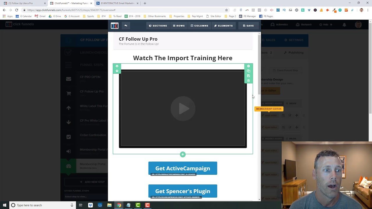
Task: Expand the Rep Mgmt bookmark folder
Action: tap(195, 16)
